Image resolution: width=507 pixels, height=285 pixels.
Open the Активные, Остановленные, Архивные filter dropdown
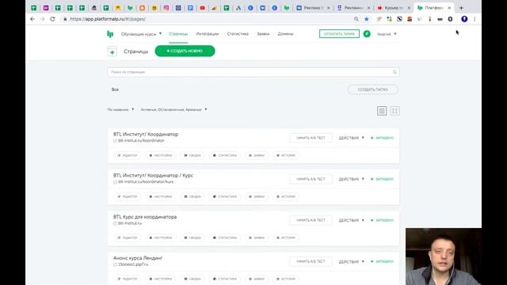[173, 110]
